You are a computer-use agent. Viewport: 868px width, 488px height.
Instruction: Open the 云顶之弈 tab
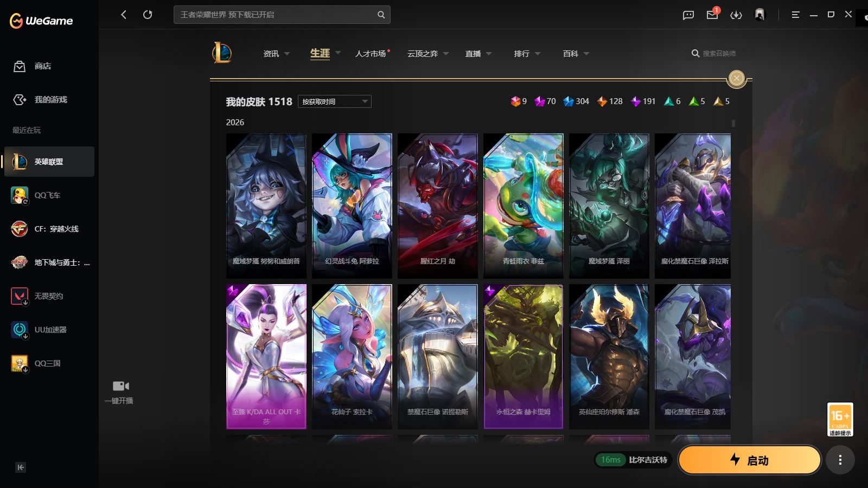(423, 54)
